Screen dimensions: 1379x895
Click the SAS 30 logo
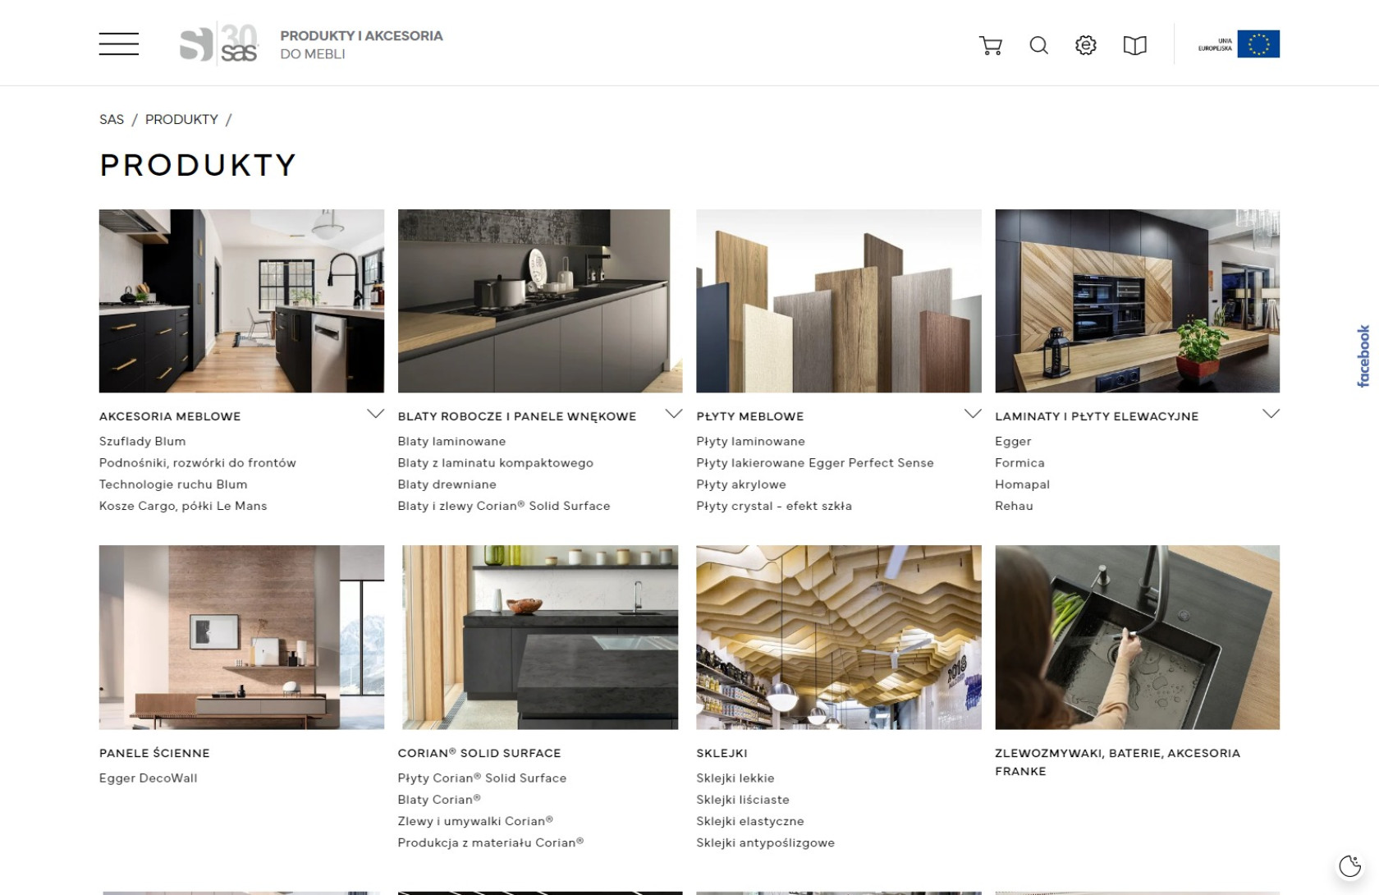(x=219, y=44)
